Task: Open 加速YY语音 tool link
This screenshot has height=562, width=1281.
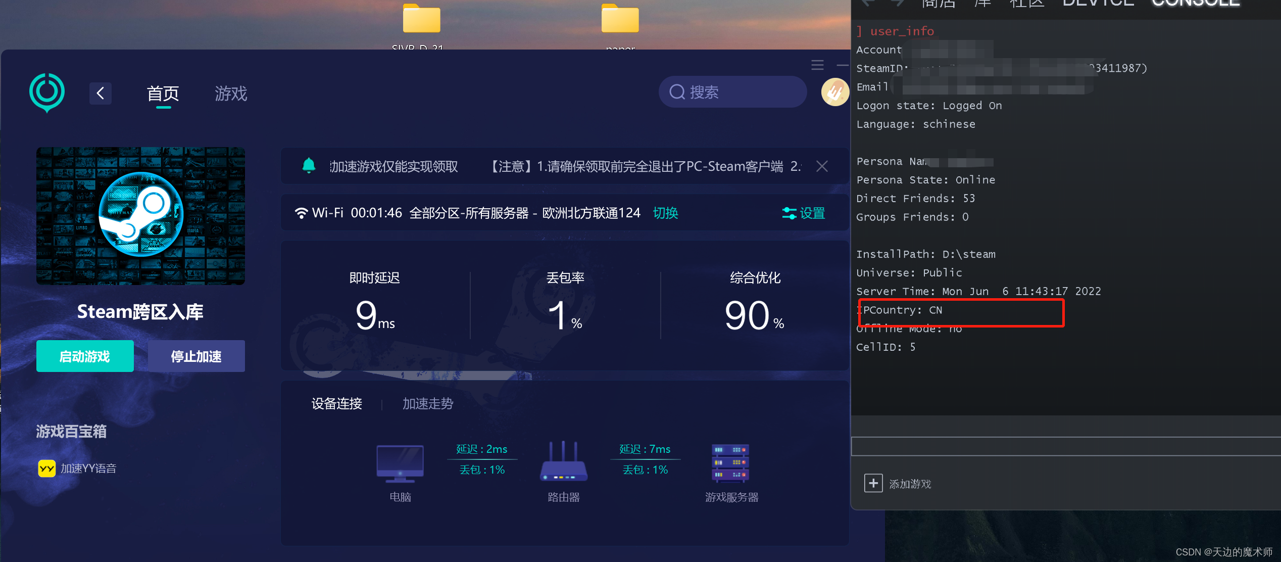Action: 88,469
